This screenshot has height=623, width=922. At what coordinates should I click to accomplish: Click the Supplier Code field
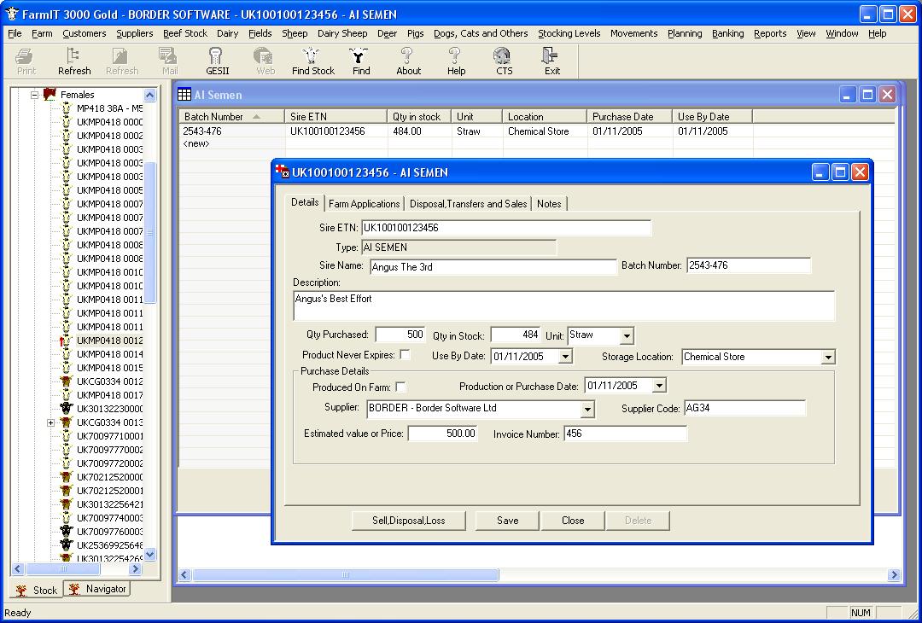745,409
